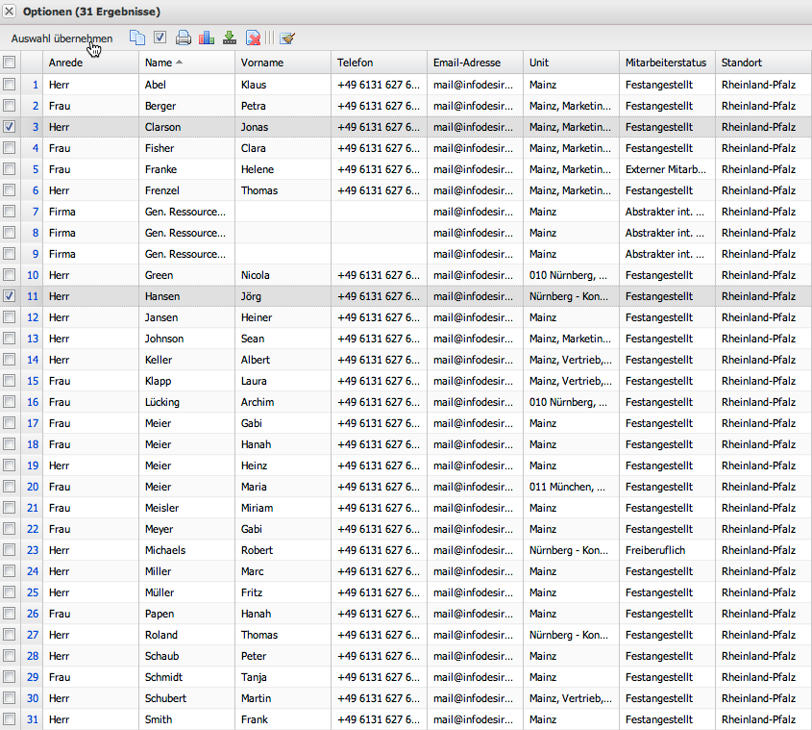Uncheck the checkbox for row 3 Clarson
This screenshot has width=812, height=730.
point(10,127)
